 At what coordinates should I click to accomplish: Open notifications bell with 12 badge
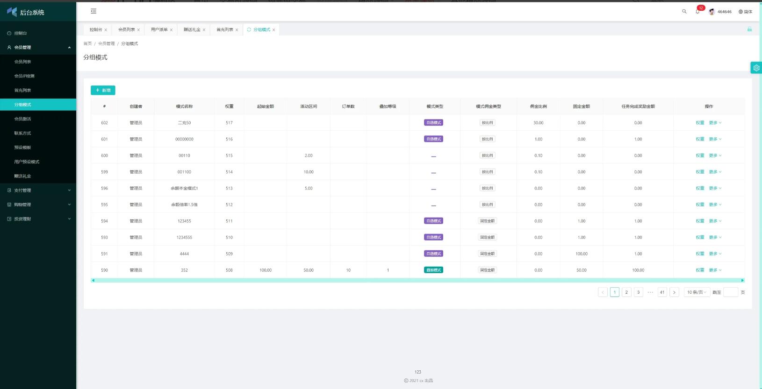pyautogui.click(x=697, y=12)
